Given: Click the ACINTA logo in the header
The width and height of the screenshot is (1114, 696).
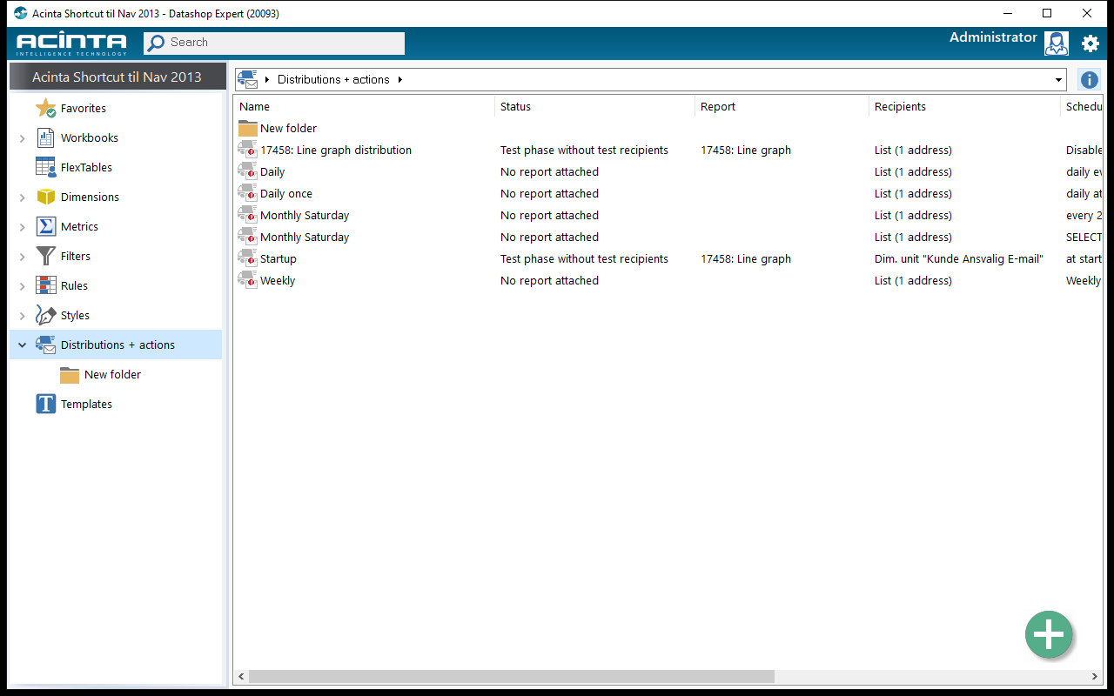Looking at the screenshot, I should (x=71, y=43).
